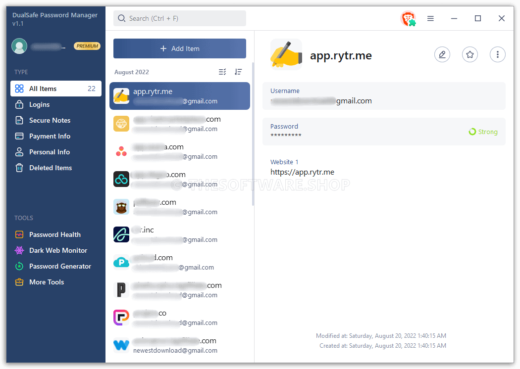Image resolution: width=520 pixels, height=369 pixels.
Task: Click the list scrollbar
Action: pos(253,134)
